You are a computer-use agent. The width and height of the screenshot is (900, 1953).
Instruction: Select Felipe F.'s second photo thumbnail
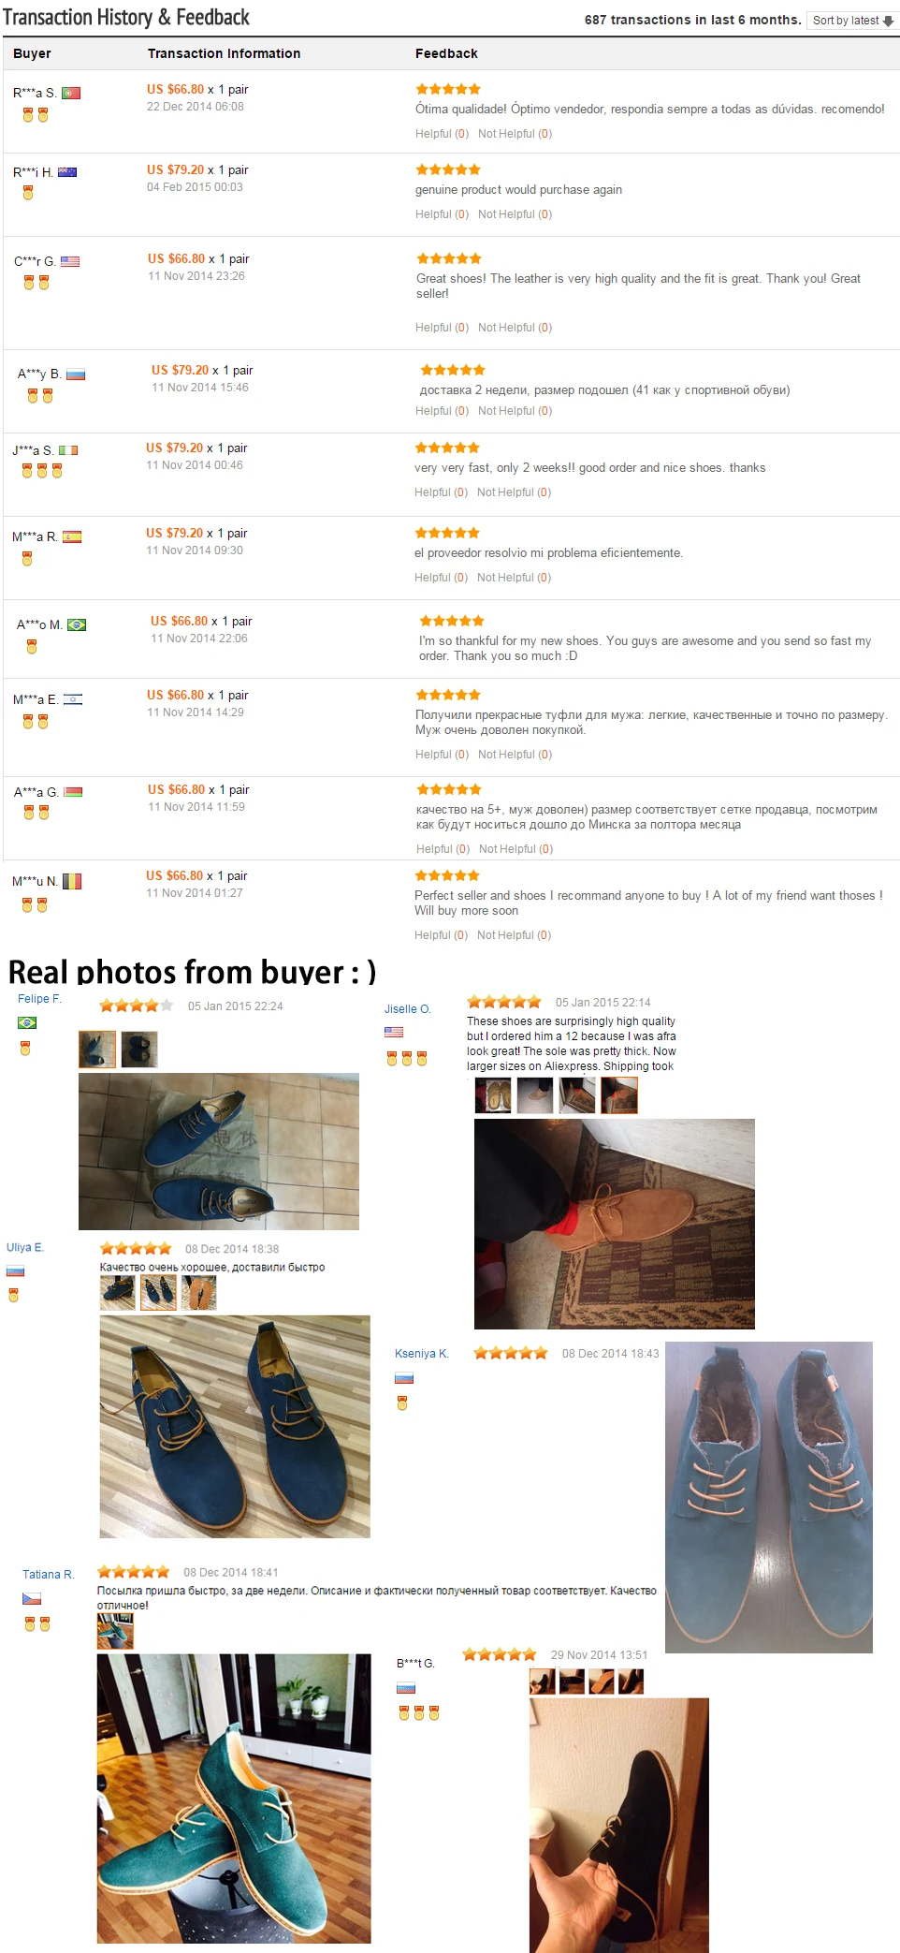(x=139, y=1050)
